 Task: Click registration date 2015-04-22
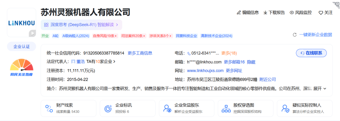point(78,79)
